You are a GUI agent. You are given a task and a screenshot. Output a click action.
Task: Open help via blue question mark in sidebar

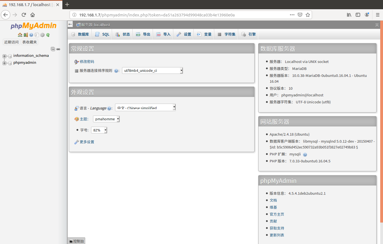[x=31, y=35]
